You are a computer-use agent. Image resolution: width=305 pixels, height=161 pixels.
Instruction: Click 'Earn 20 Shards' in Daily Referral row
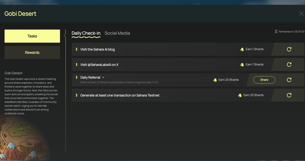228,80
